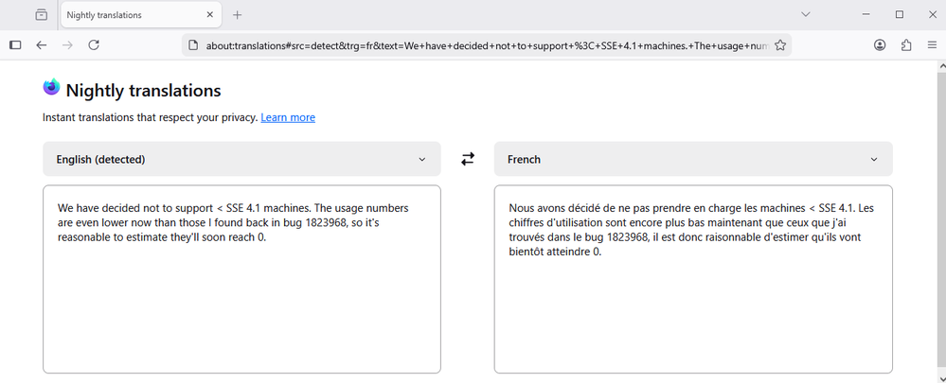946x383 pixels.
Task: Open the sidebar panel toggle
Action: click(x=15, y=44)
